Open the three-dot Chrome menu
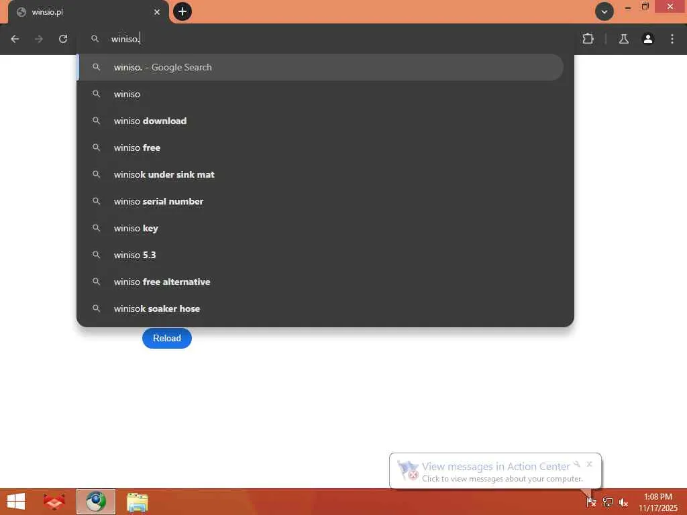The width and height of the screenshot is (687, 515). click(672, 39)
